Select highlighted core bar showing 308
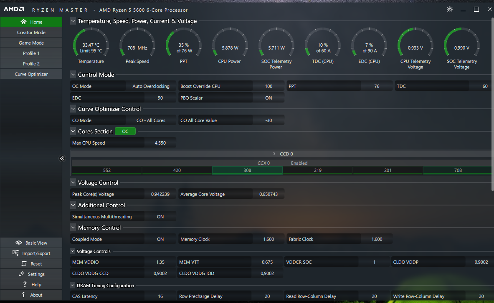 coord(247,170)
